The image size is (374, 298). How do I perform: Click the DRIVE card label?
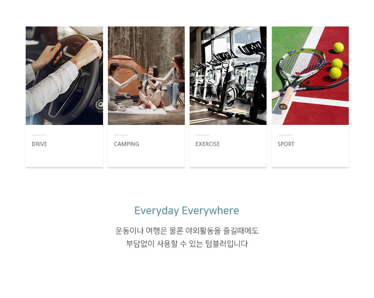click(39, 144)
